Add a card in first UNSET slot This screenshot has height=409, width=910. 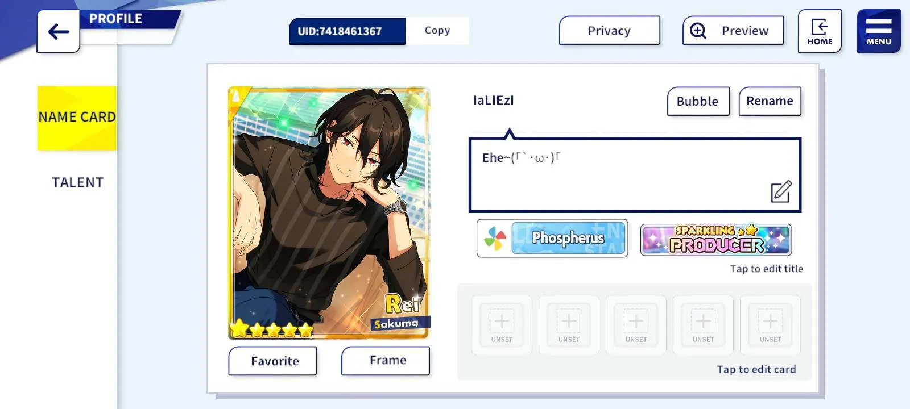click(x=502, y=325)
